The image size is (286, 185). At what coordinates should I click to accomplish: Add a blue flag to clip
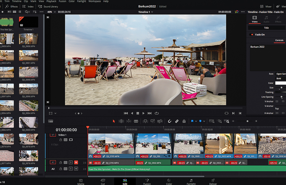(x=192, y=121)
